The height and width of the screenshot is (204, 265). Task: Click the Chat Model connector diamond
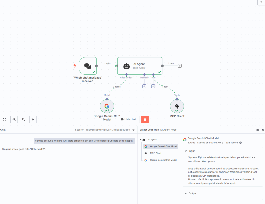click(x=126, y=75)
